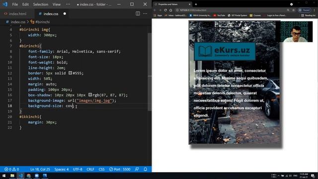Image resolution: width=318 pixels, height=179 pixels.
Task: Change end of line sequence CRLF
Action: point(90,169)
